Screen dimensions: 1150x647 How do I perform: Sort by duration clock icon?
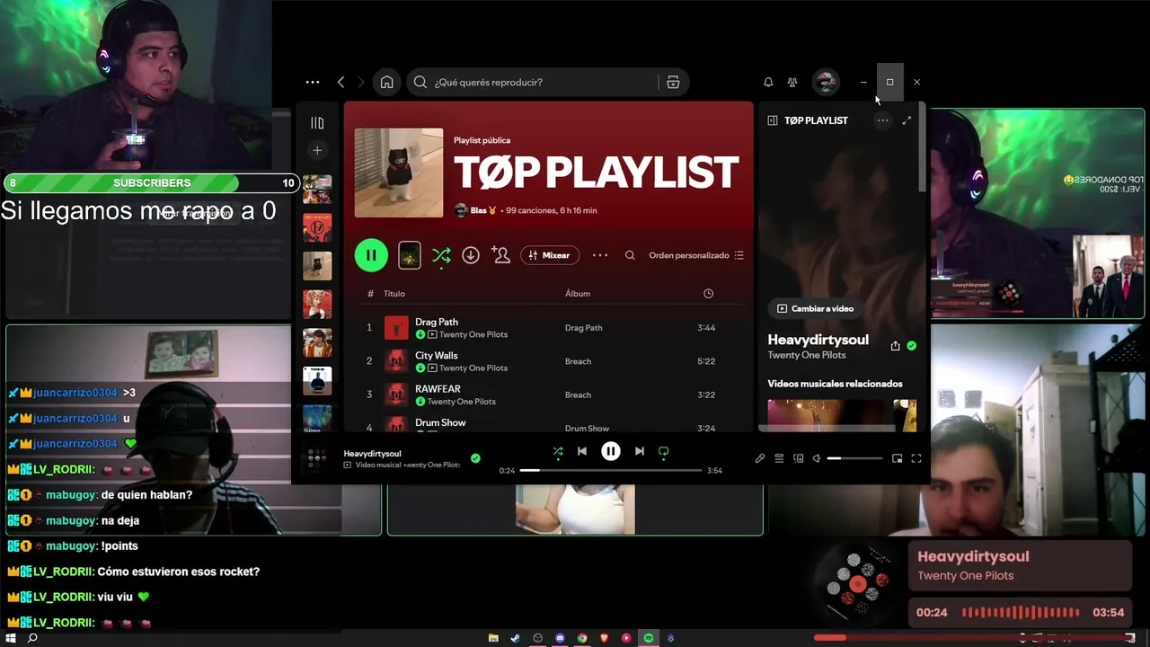[708, 294]
